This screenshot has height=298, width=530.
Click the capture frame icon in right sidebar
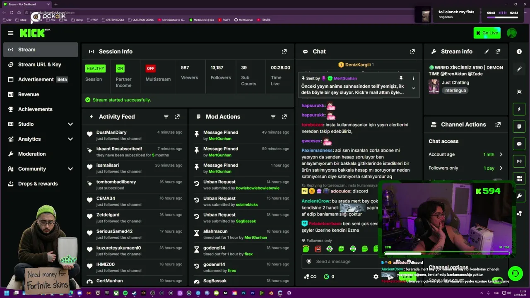(519, 91)
